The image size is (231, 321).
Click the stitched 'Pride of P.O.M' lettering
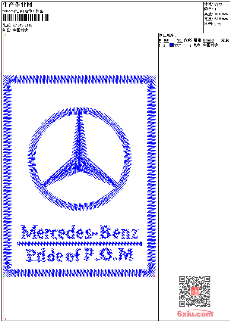[80, 255]
